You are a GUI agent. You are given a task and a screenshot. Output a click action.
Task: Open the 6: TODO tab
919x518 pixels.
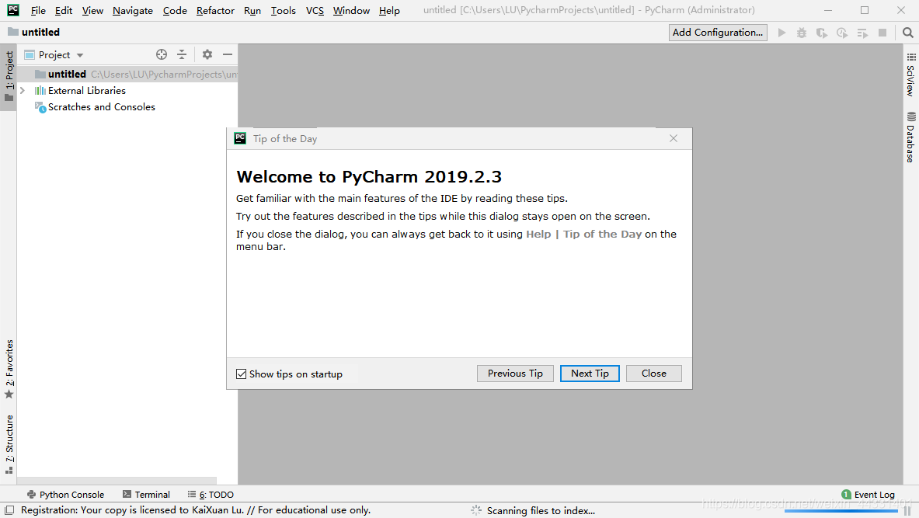(211, 495)
